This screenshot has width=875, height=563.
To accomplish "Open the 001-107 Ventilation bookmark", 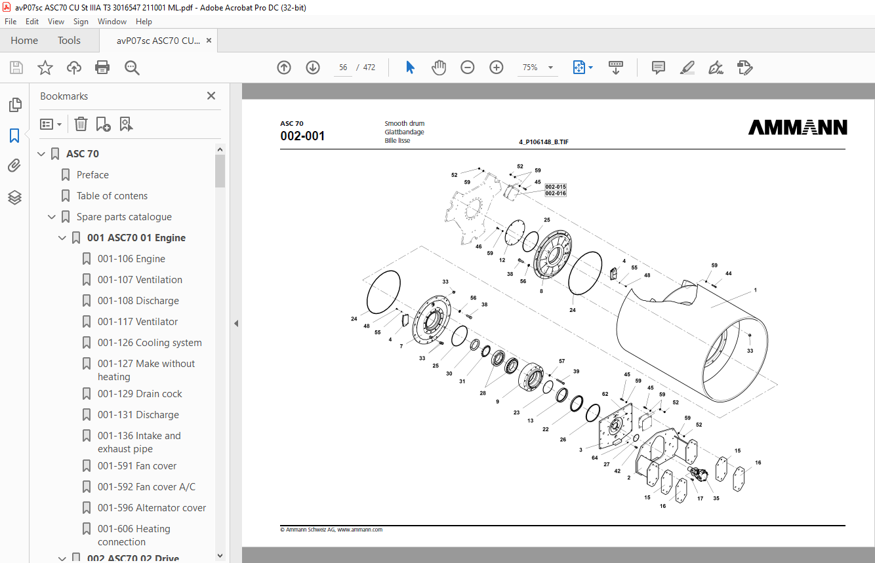I will tap(140, 280).
